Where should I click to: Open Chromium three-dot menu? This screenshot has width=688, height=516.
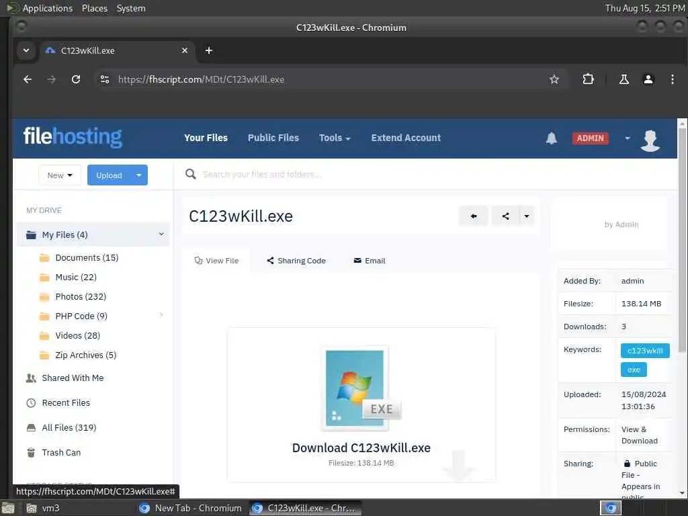click(672, 79)
